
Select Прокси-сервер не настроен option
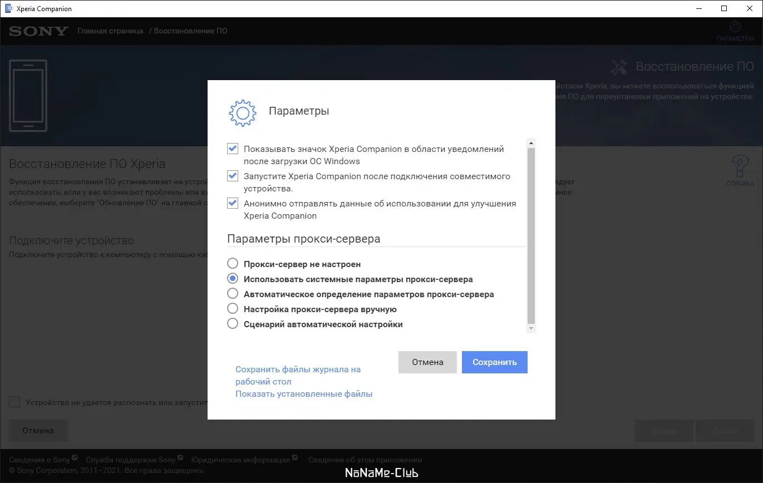pyautogui.click(x=232, y=263)
